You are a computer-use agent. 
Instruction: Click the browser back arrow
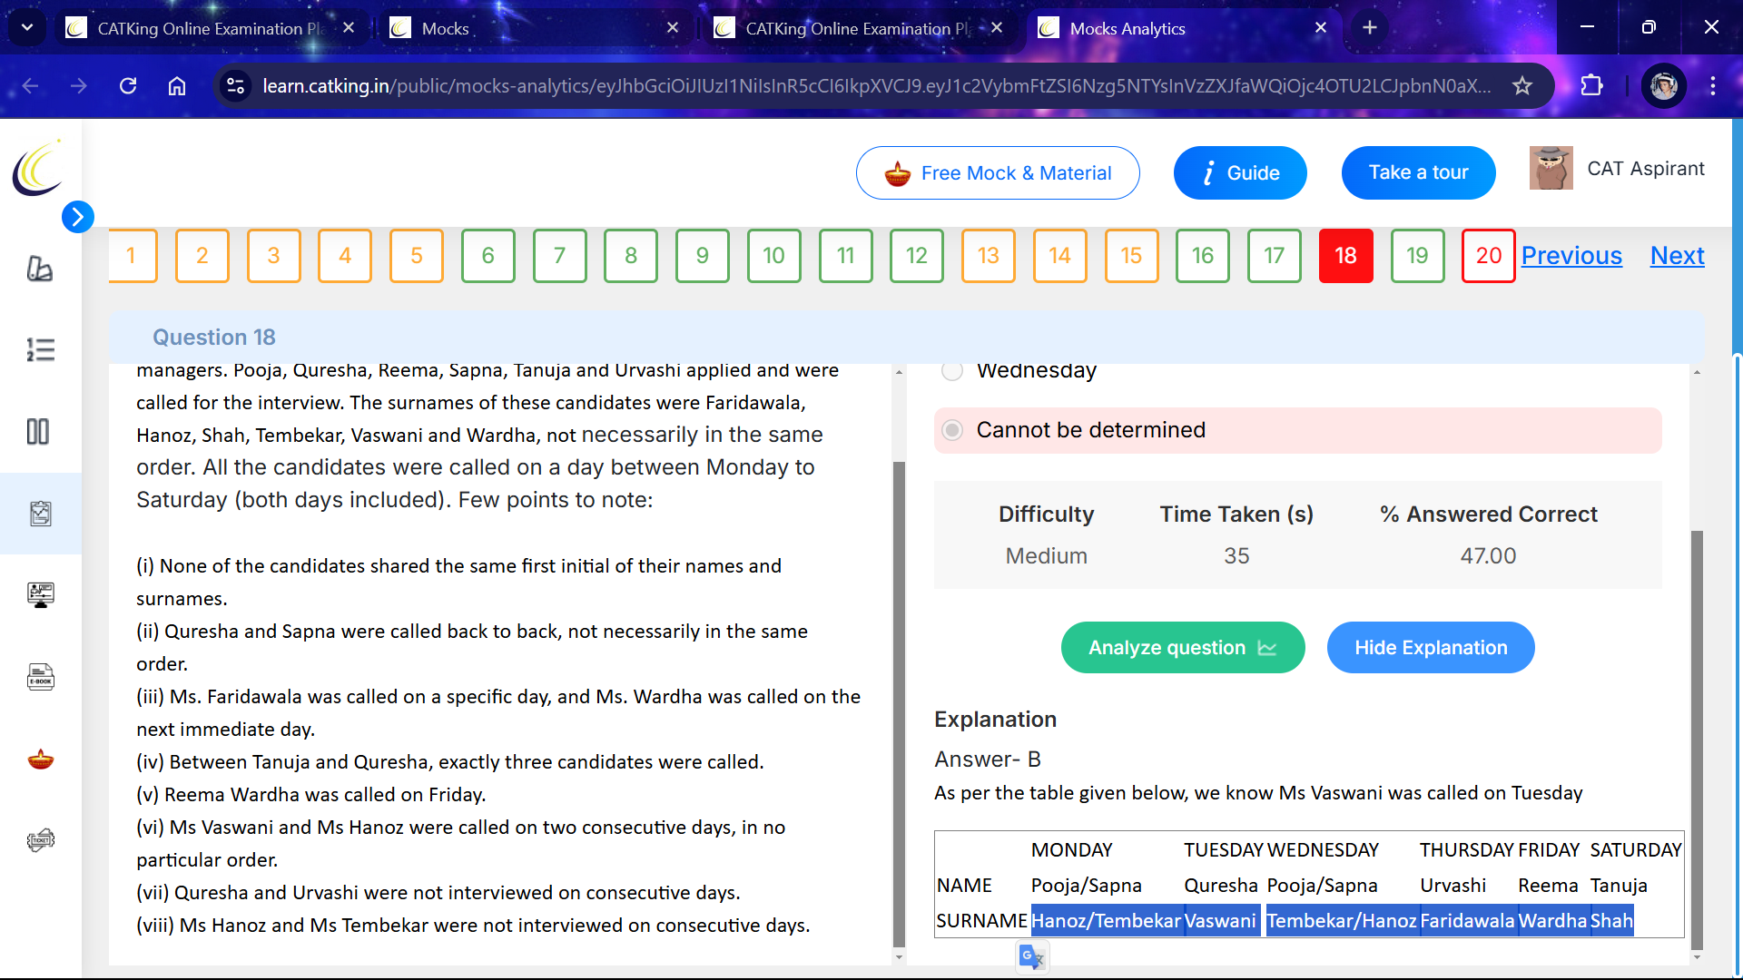[x=30, y=85]
